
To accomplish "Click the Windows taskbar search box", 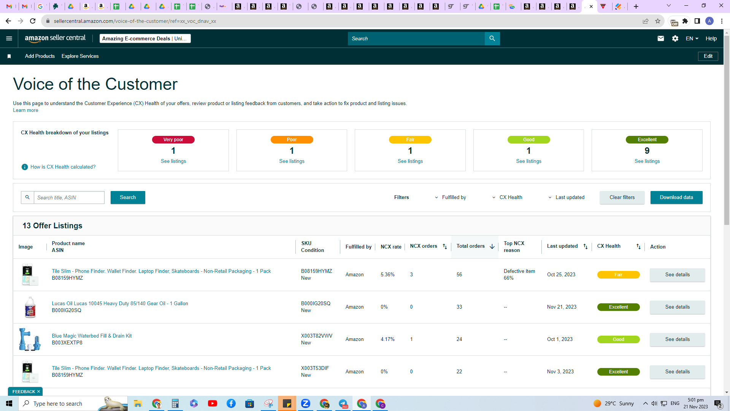I will pos(73,403).
